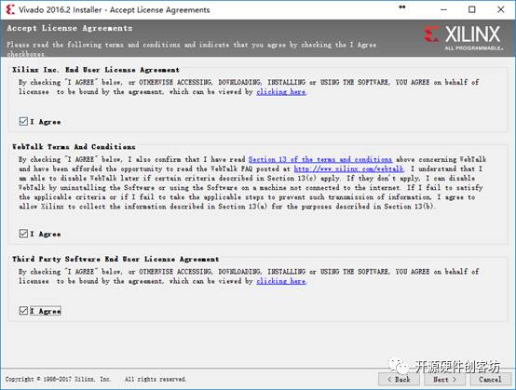
Task: Toggle I Agree for Third Party Software License
Action: point(23,311)
